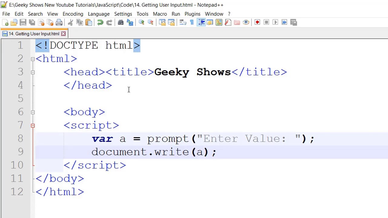Toggle synchronize horizontal scrolling icon
Image resolution: width=388 pixels, height=218 pixels.
tap(171, 22)
